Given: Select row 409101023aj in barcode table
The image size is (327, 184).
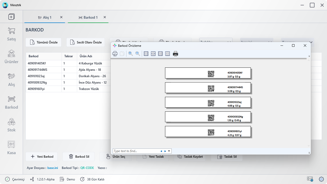Looking at the screenshot, I should point(68,76).
